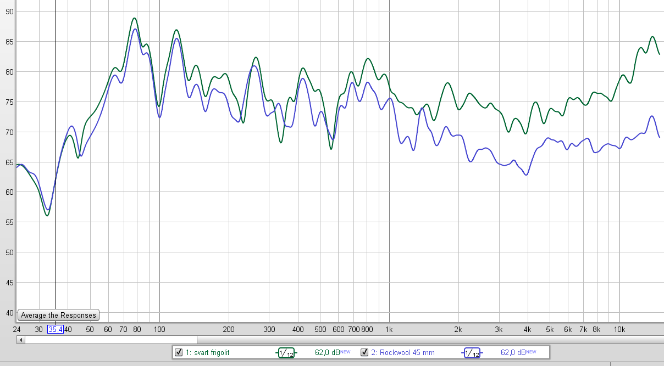Click the 1k label on frequency axis
This screenshot has height=366, width=664.
pos(389,329)
